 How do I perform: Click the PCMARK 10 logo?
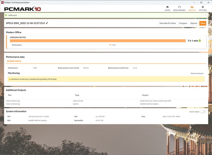22,9
